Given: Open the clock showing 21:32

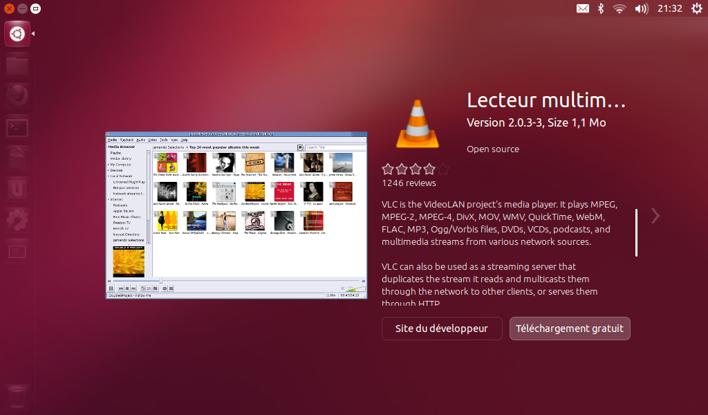Looking at the screenshot, I should tap(669, 8).
